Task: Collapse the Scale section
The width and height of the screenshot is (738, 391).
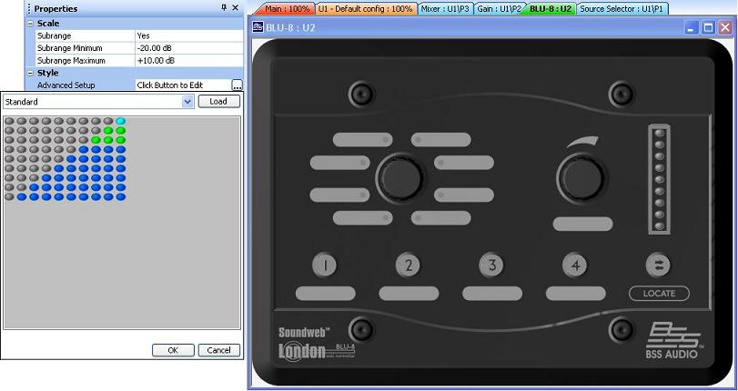Action: click(31, 24)
